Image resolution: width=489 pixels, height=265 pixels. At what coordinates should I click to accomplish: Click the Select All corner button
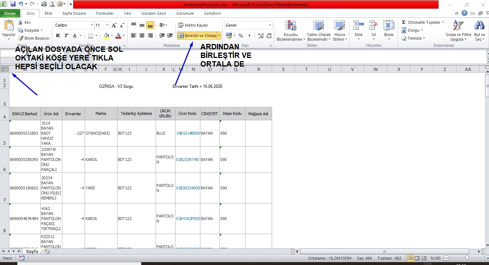click(x=5, y=69)
